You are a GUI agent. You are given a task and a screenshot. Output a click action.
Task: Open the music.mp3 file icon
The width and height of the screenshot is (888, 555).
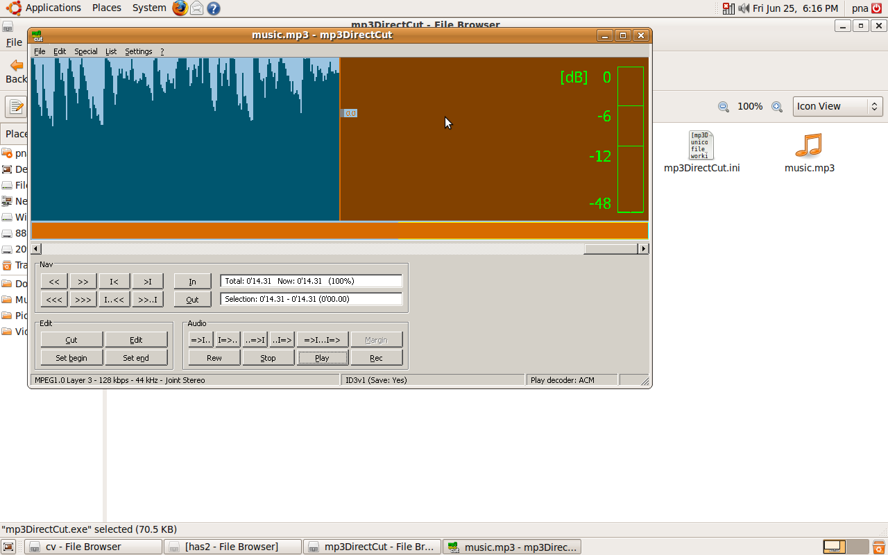[809, 147]
